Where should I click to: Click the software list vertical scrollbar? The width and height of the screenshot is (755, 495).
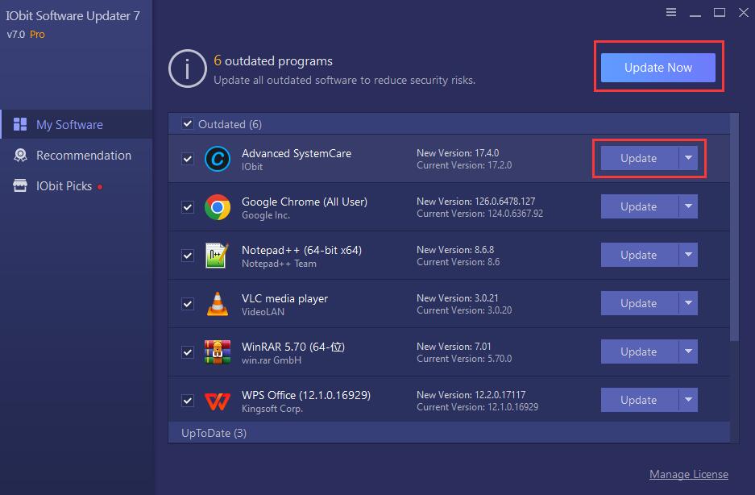(x=734, y=227)
